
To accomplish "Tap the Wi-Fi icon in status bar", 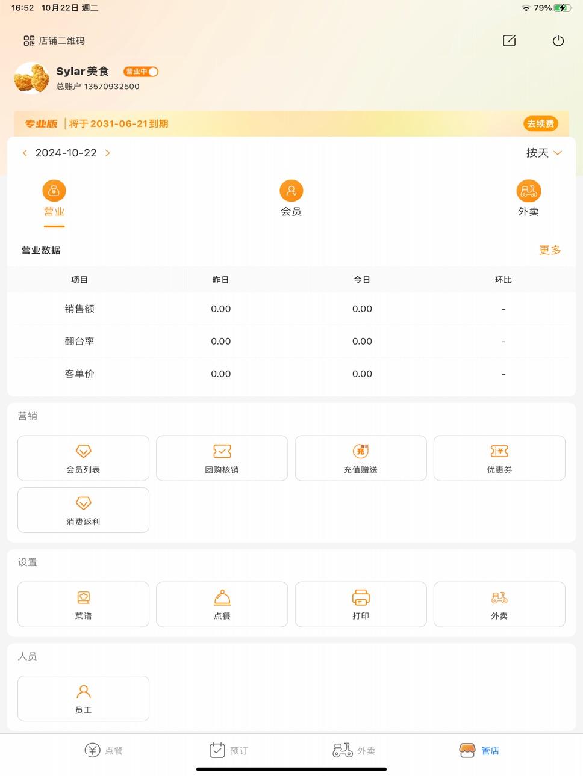I will pyautogui.click(x=526, y=8).
